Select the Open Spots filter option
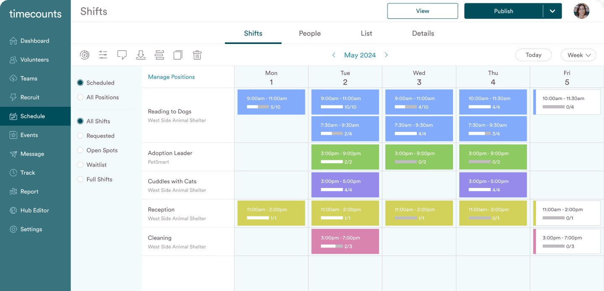The height and width of the screenshot is (291, 604). pos(80,150)
